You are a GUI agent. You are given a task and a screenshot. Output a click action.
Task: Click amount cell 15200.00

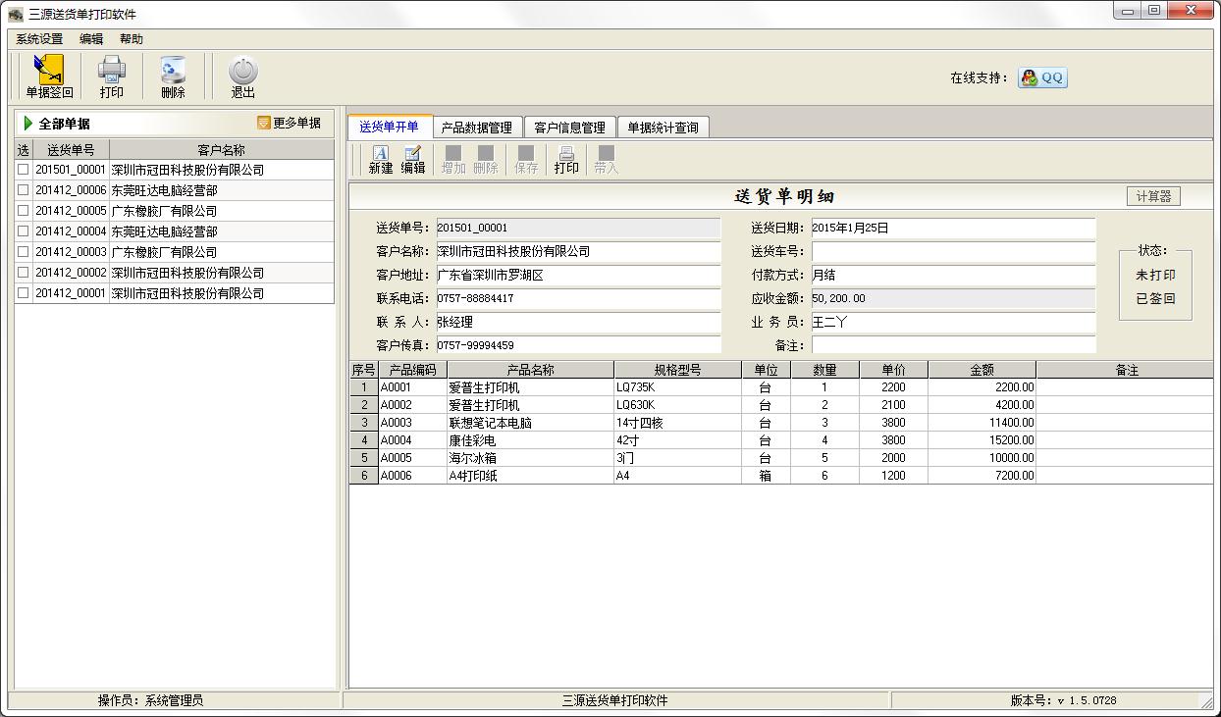tap(982, 440)
